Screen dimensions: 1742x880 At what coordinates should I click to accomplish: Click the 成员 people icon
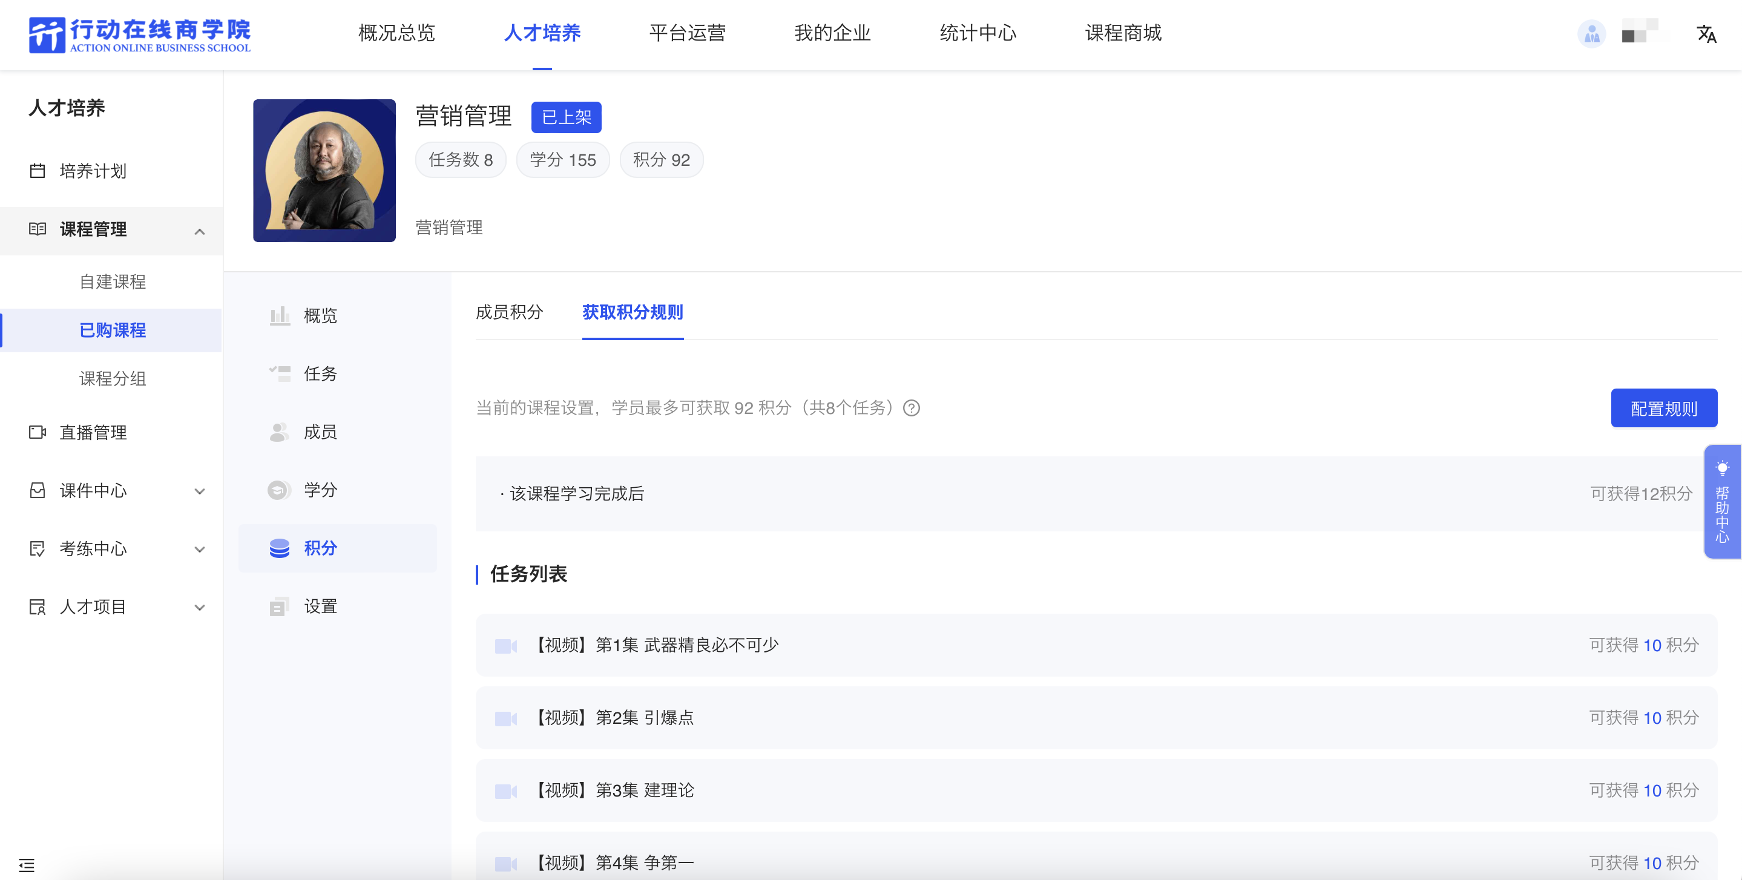coord(279,432)
